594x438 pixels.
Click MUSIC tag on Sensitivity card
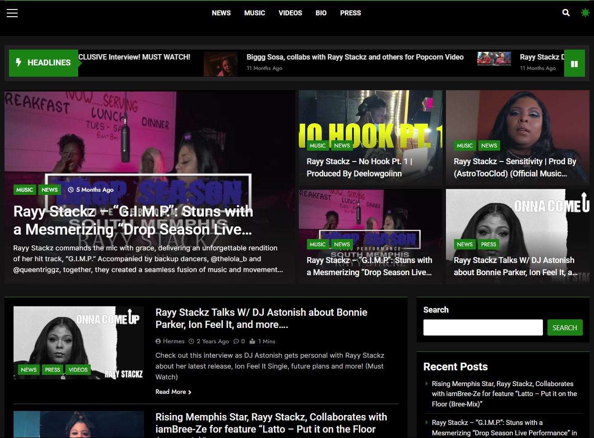coord(465,146)
